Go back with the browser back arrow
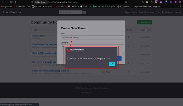 pyautogui.click(x=2, y=2)
